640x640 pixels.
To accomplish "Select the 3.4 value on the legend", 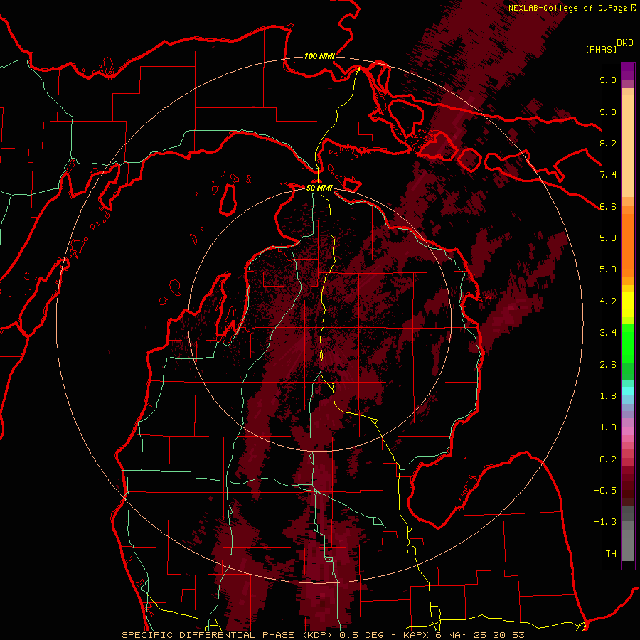I will pos(608,333).
